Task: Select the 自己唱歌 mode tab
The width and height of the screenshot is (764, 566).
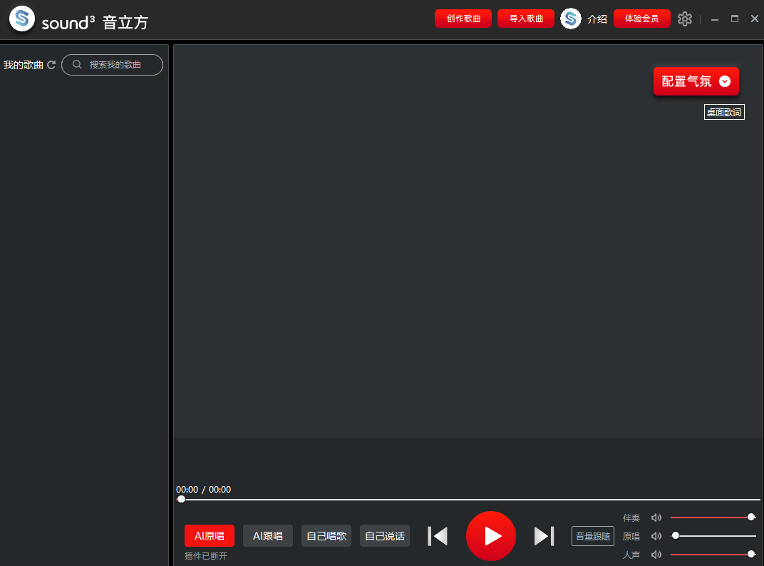Action: pyautogui.click(x=326, y=536)
